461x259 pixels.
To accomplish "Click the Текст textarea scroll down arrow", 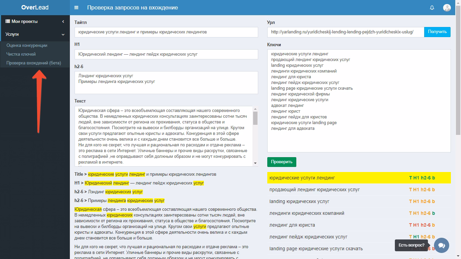I will (255, 163).
